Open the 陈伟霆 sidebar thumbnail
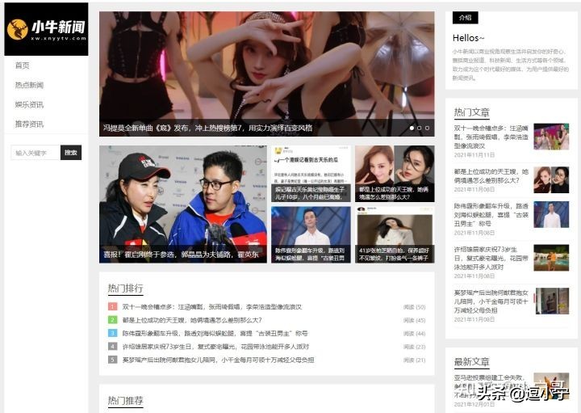Image resolution: width=581 pixels, height=413 pixels. 551,214
